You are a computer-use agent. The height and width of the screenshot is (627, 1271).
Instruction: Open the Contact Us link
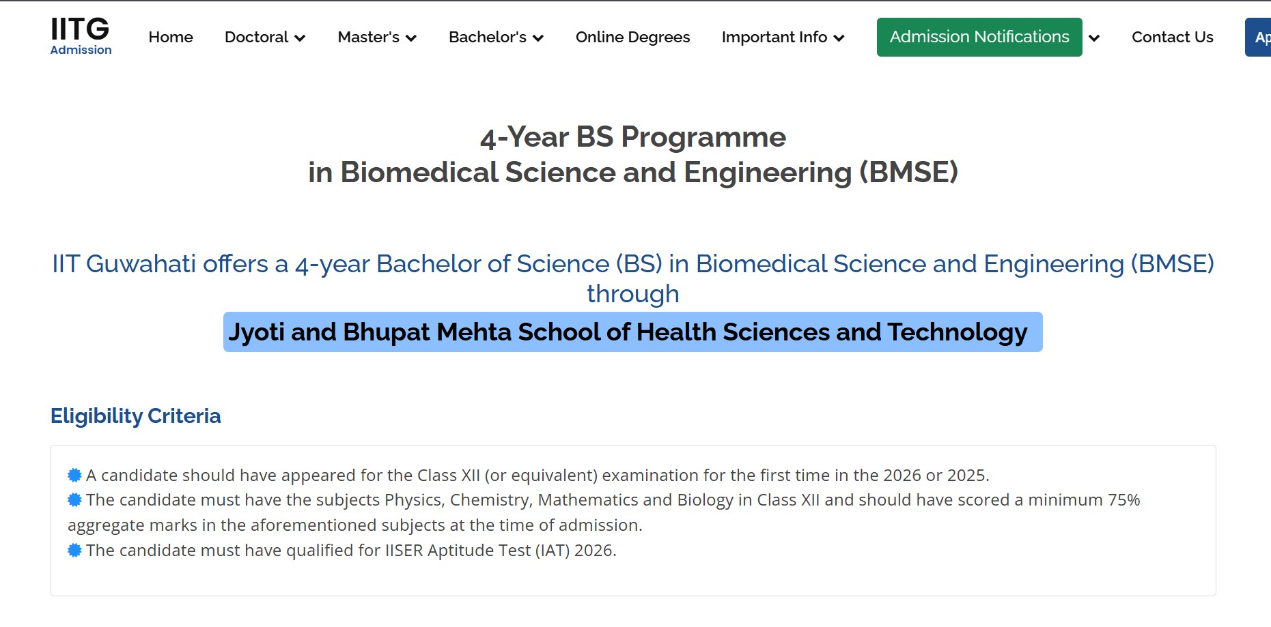click(1172, 38)
